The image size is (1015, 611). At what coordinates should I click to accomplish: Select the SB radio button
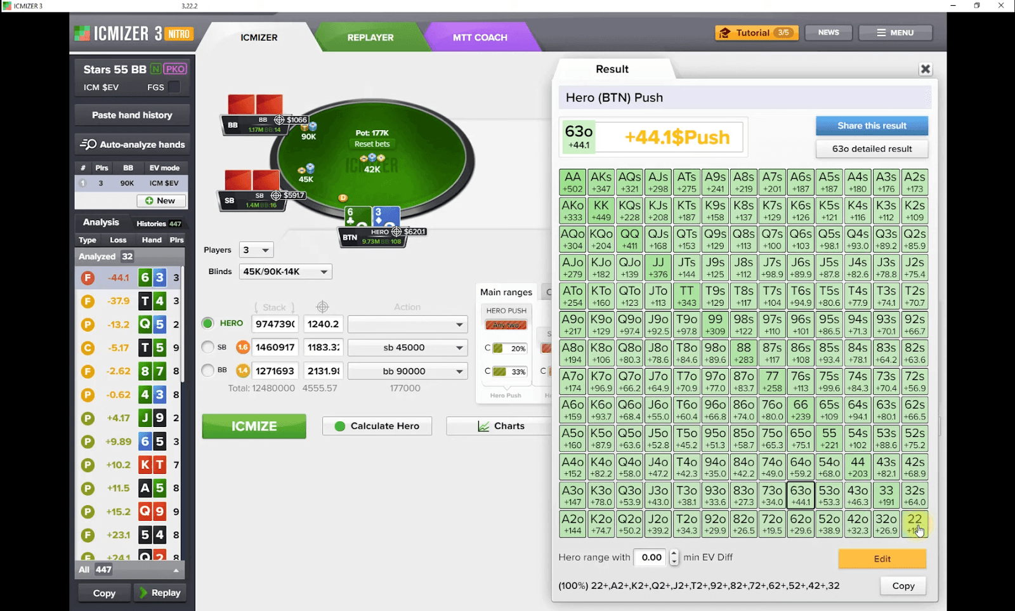pyautogui.click(x=207, y=347)
